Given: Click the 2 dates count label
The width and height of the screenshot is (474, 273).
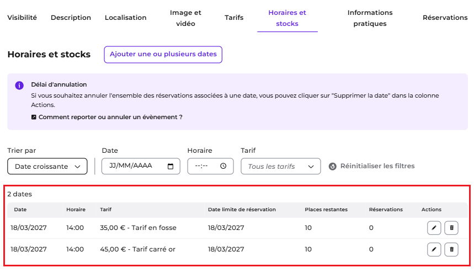Looking at the screenshot, I should tap(20, 194).
